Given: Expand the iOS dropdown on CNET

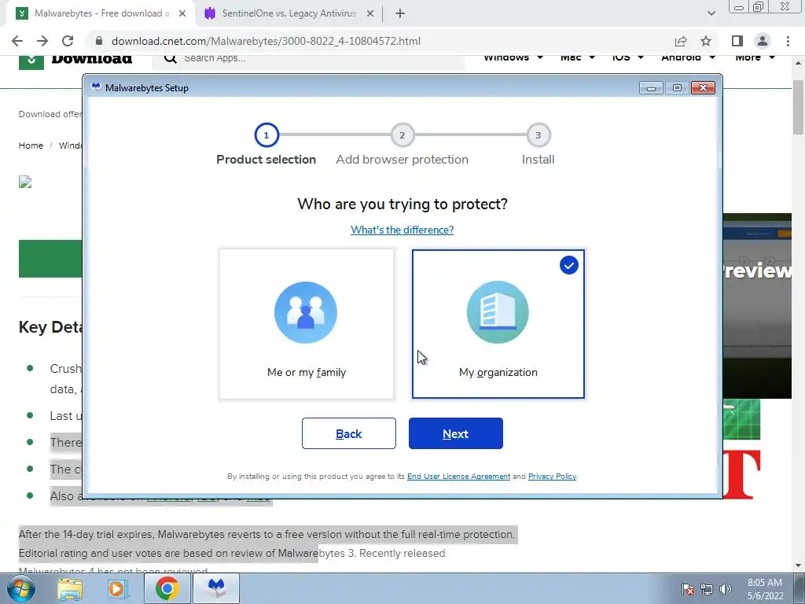Looking at the screenshot, I should pos(627,58).
